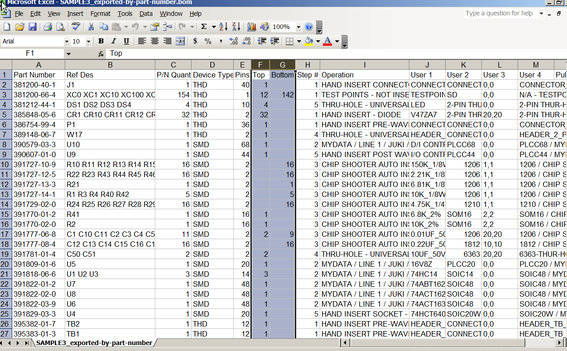This screenshot has height=351, width=567.
Task: Click the Merge and Center icon
Action: (x=180, y=41)
